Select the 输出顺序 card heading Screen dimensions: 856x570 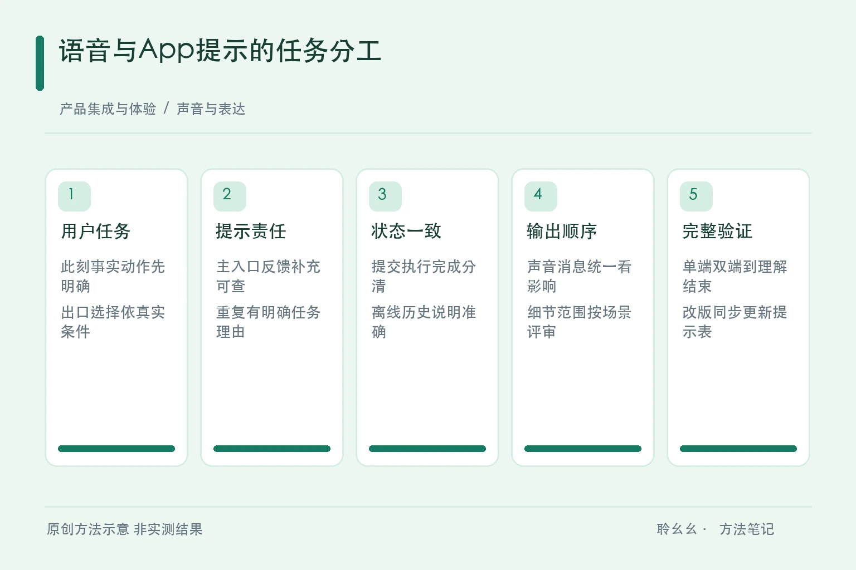click(x=562, y=231)
